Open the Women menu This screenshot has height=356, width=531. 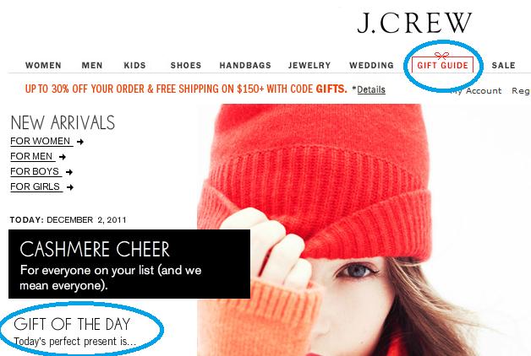tap(43, 65)
